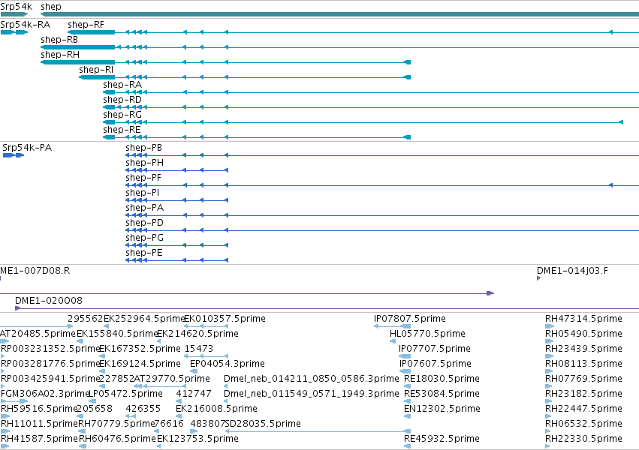
Task: Click the RH22330.5prime EST label
Action: point(583,439)
